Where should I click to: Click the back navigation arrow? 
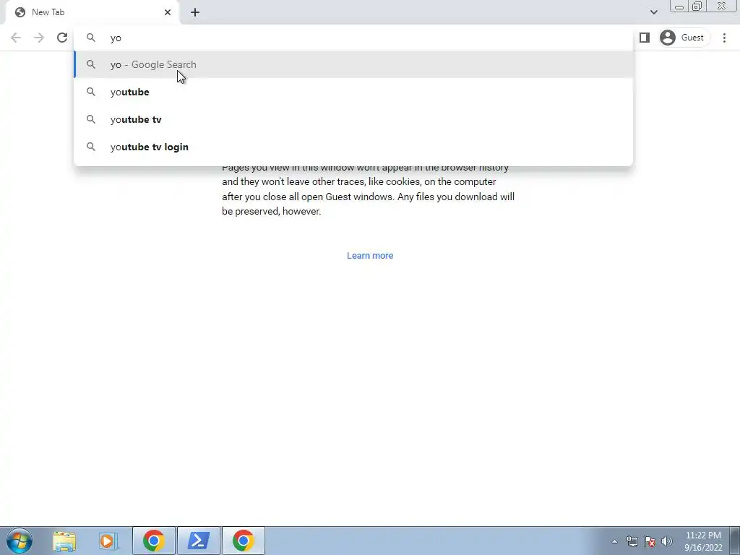point(16,38)
